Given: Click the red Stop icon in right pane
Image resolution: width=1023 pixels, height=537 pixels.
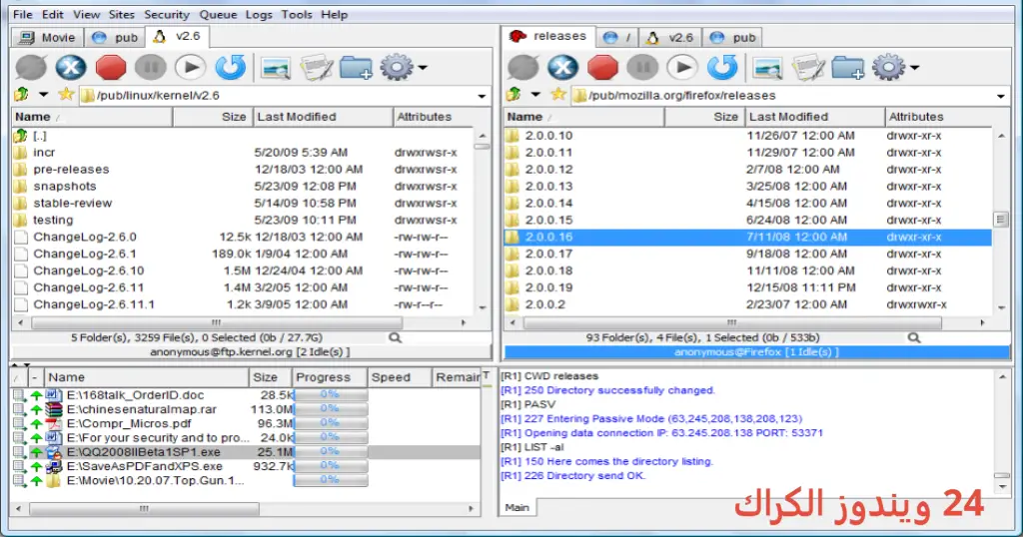Looking at the screenshot, I should coord(602,67).
